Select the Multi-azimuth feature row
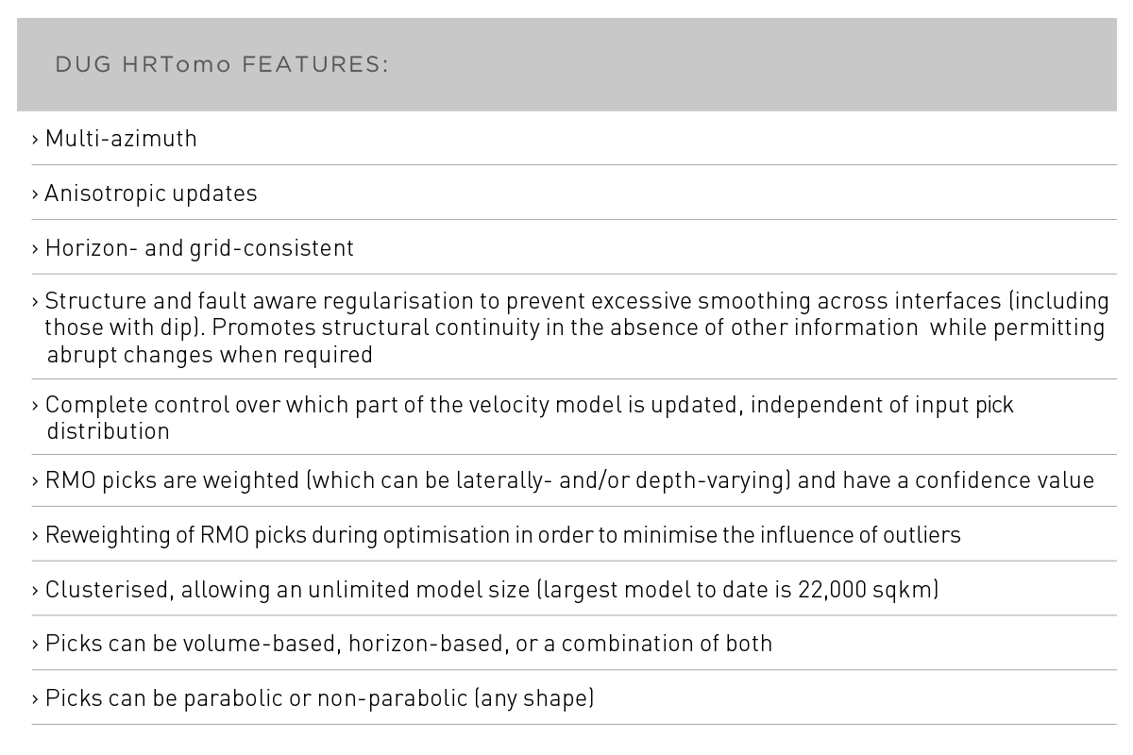The height and width of the screenshot is (755, 1133). click(121, 139)
